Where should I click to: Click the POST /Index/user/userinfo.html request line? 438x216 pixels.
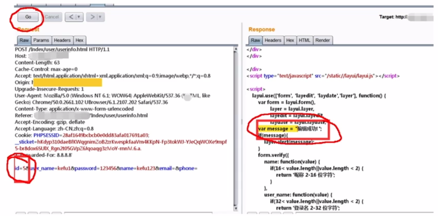pos(62,49)
